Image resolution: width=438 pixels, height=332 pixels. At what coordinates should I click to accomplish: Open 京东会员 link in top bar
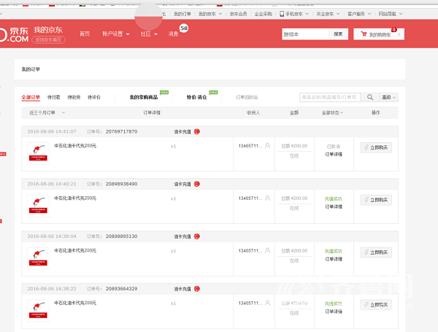[x=238, y=14]
